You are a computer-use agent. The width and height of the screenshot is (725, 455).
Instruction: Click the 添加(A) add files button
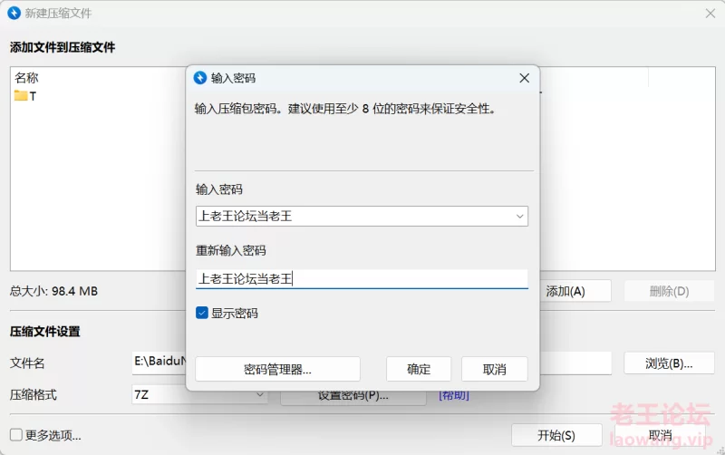pyautogui.click(x=576, y=291)
